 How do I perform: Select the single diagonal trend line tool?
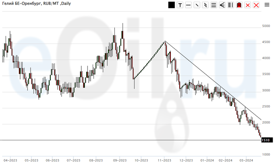(x=197, y=5)
